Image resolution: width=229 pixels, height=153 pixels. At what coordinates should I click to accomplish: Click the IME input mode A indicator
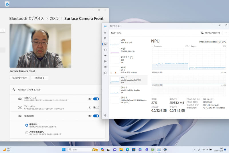pos(199,150)
